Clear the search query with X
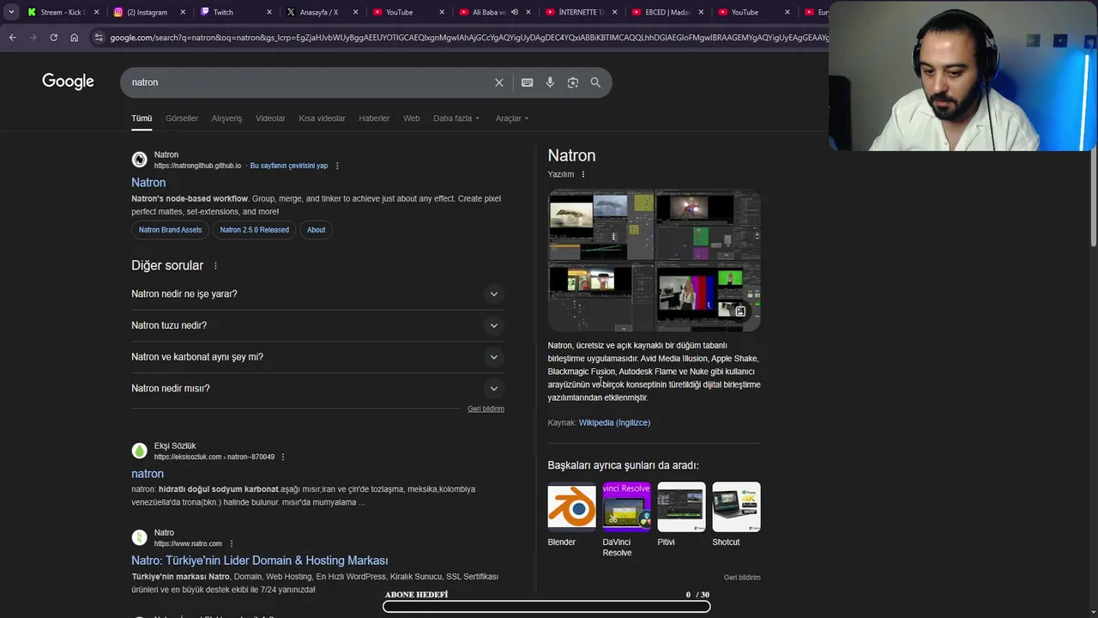Viewport: 1098px width, 618px height. [x=499, y=82]
